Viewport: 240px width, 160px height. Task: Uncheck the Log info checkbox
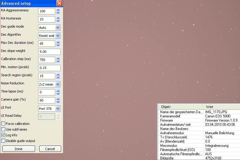coord(3,135)
